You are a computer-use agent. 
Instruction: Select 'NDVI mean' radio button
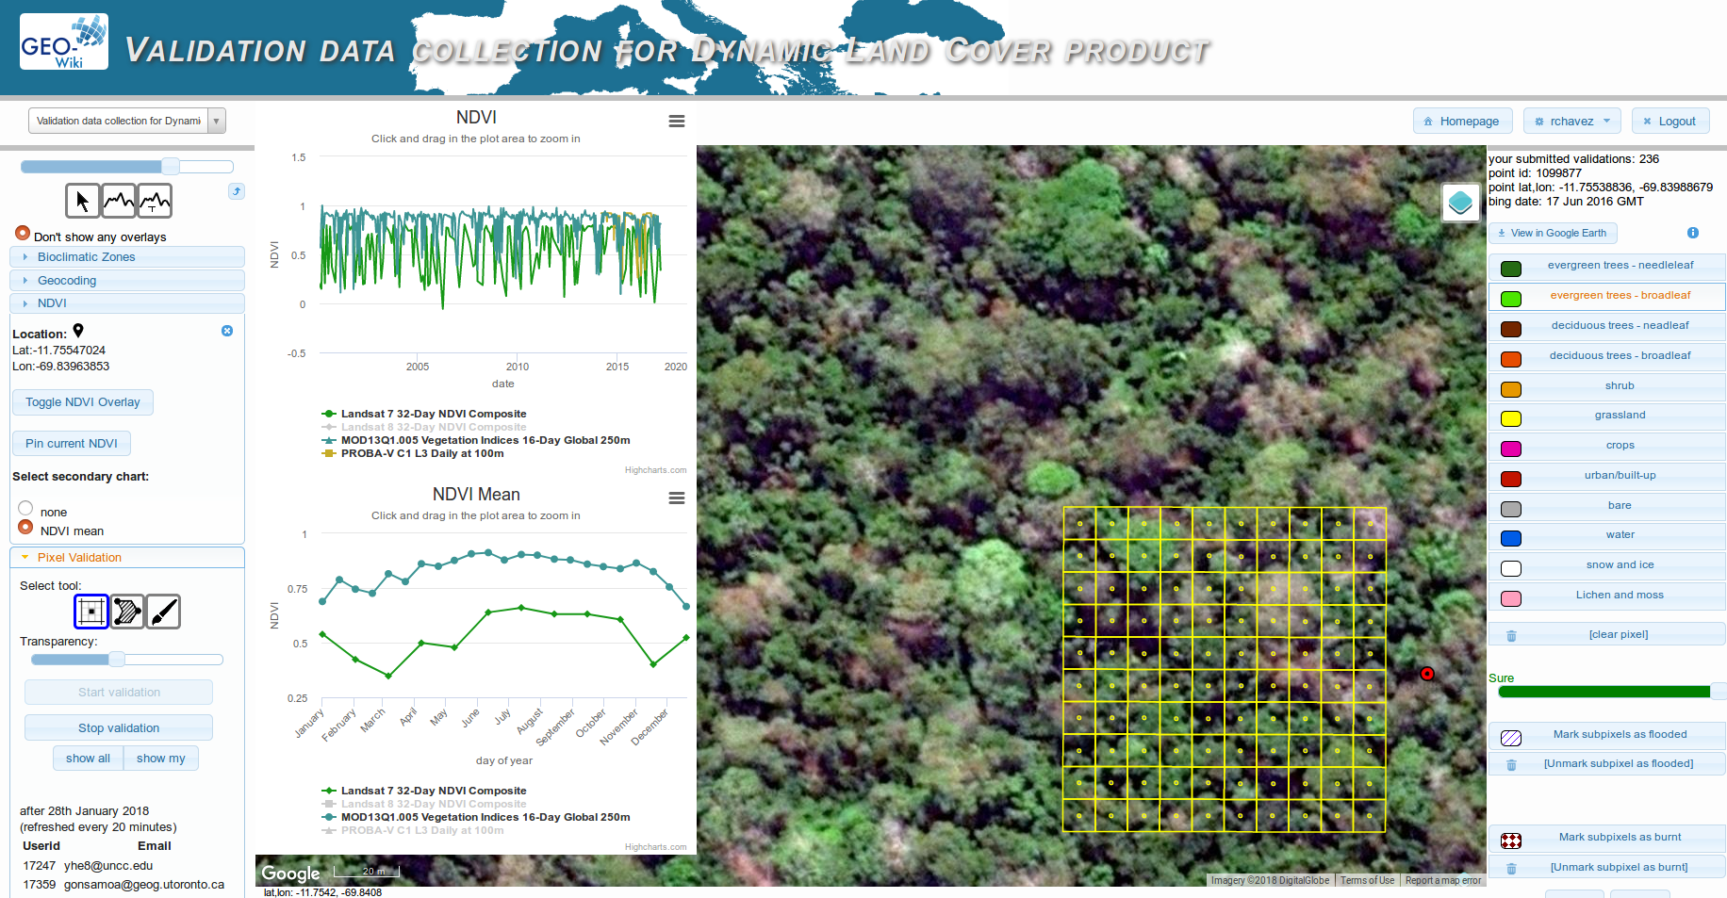[x=26, y=528]
